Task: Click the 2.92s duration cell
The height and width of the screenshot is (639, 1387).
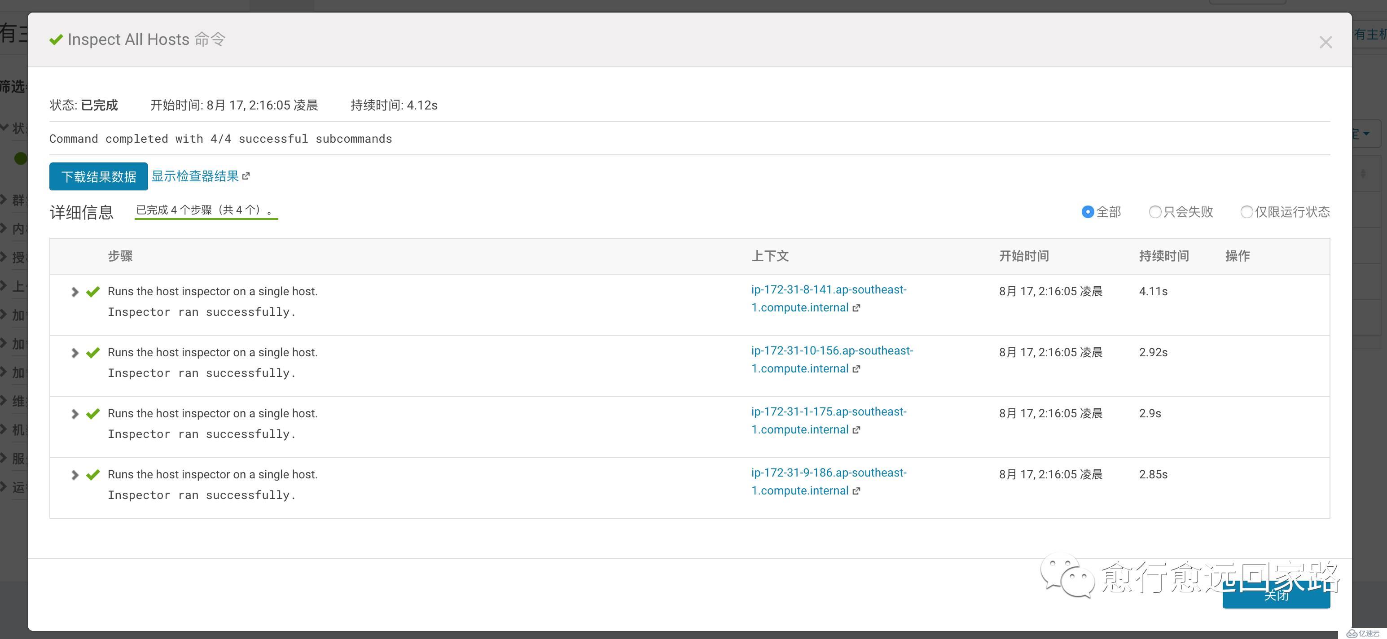Action: click(1153, 352)
